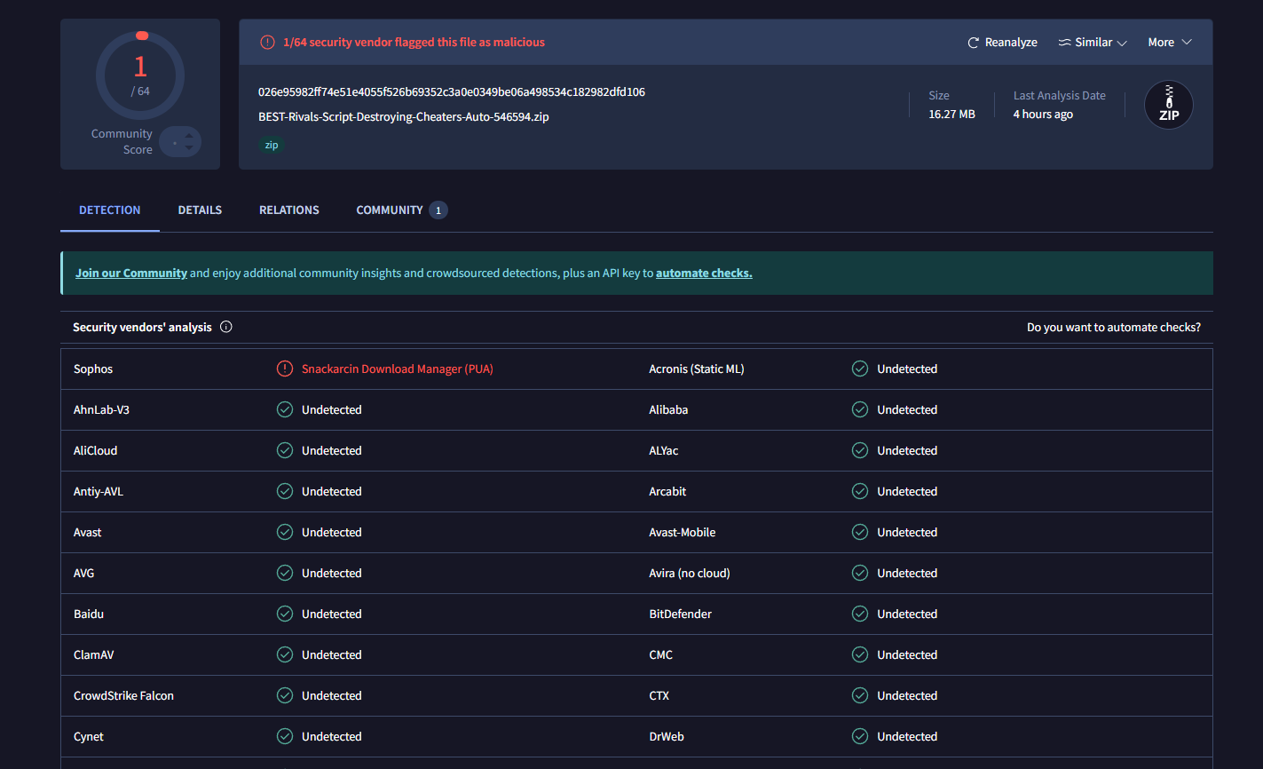Follow the 'Join our Community' link
Viewport: 1263px width, 769px height.
(x=131, y=274)
